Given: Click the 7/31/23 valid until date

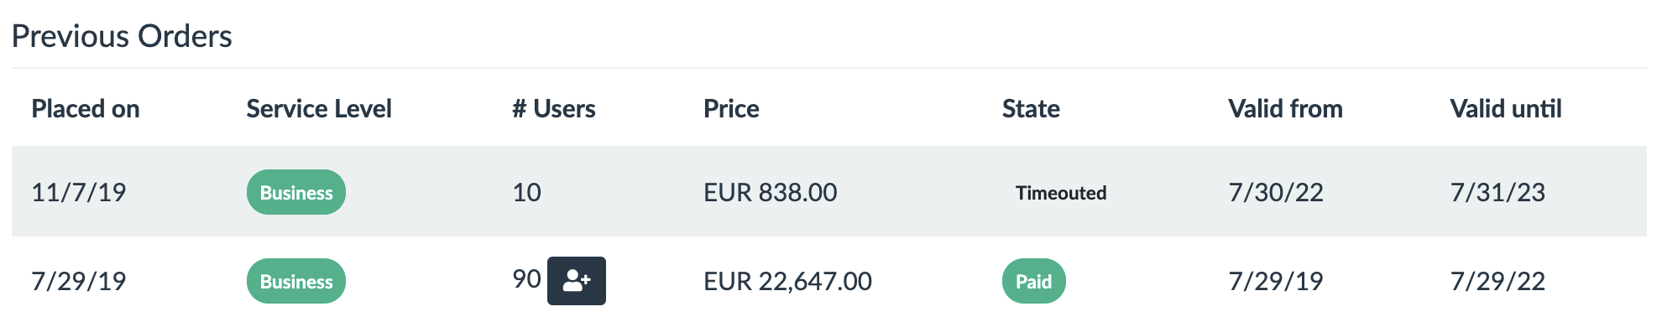Looking at the screenshot, I should pyautogui.click(x=1497, y=192).
